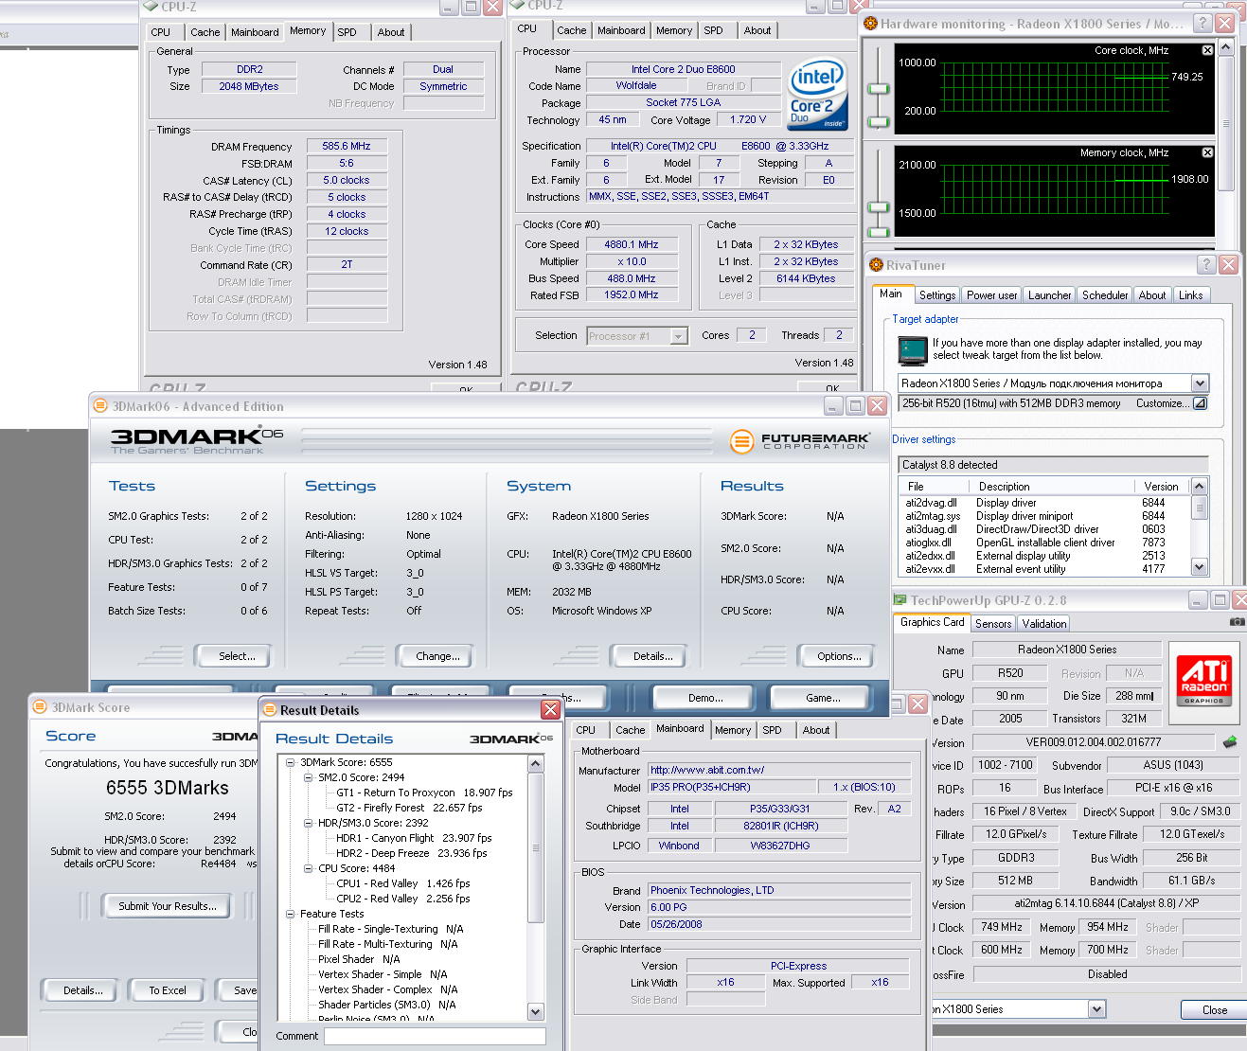Viewport: 1247px width, 1051px height.
Task: Minimize the GPU-Z window
Action: 1199,600
